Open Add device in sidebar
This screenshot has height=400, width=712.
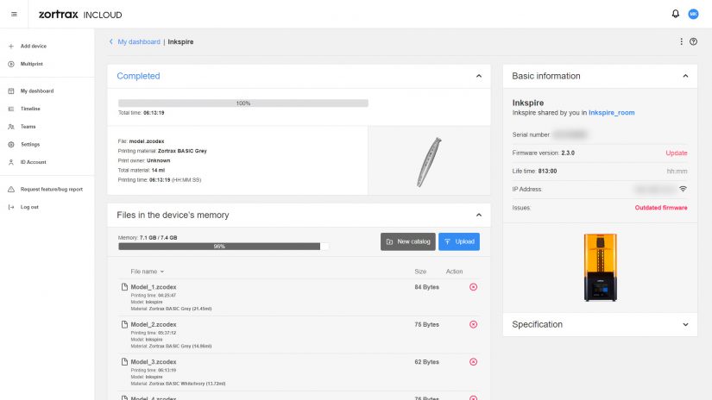coord(33,47)
